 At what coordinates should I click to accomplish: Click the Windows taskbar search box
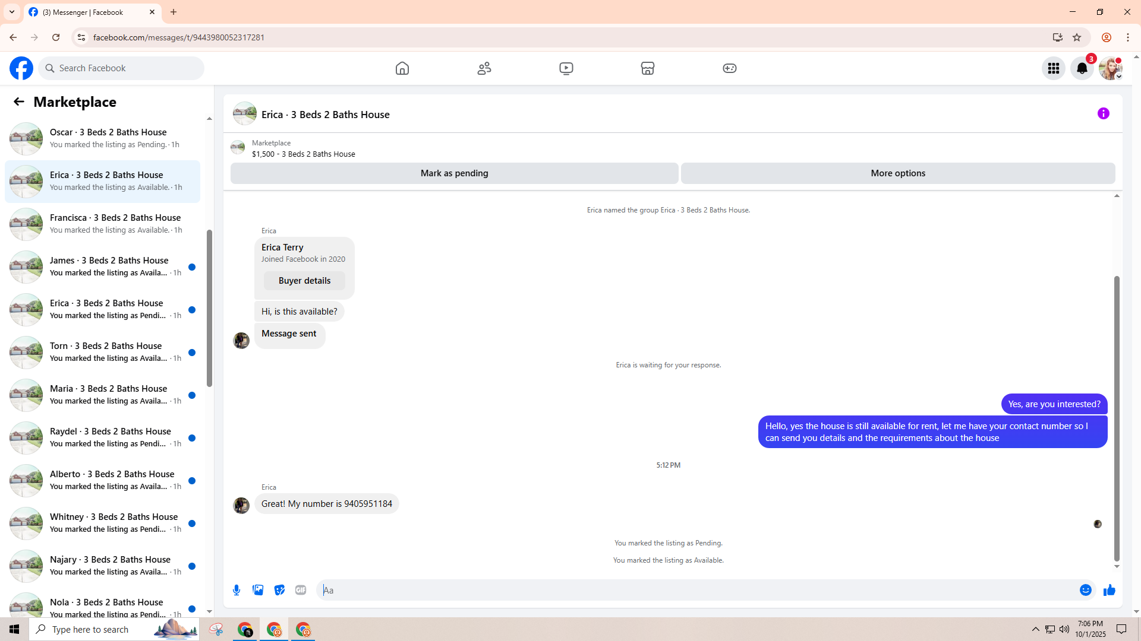[114, 629]
